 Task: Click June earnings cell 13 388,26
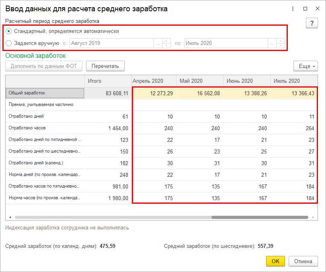tap(247, 93)
